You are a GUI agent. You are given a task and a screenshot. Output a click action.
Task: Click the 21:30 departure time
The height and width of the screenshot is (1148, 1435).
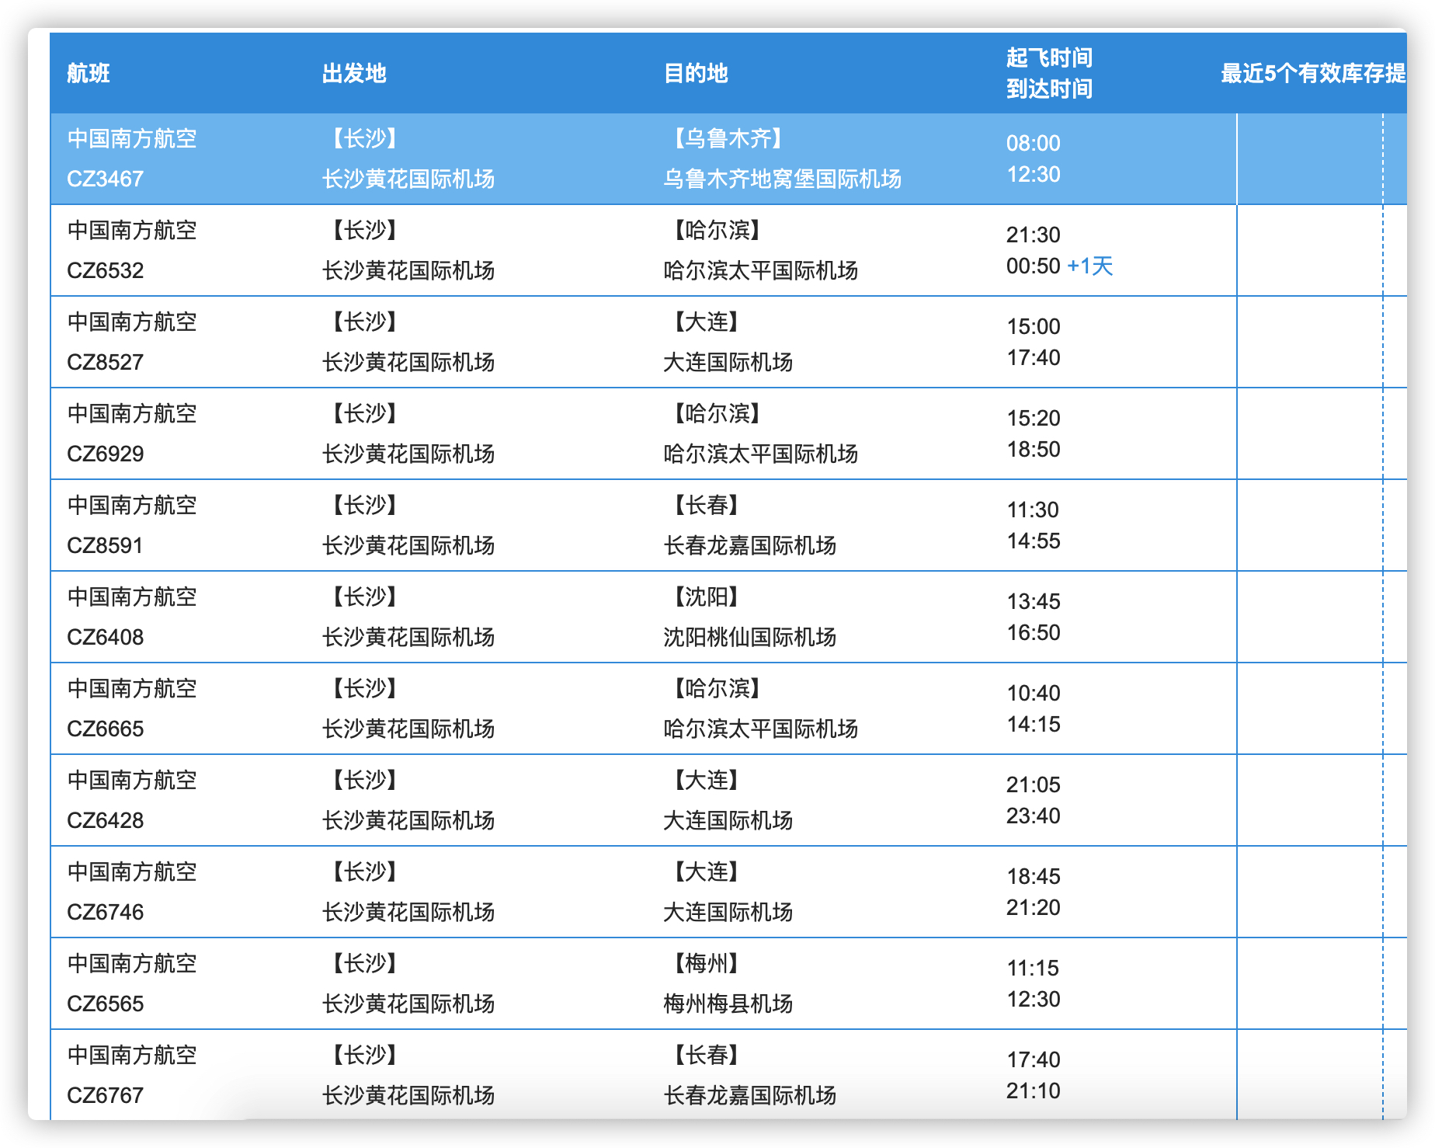[1034, 235]
